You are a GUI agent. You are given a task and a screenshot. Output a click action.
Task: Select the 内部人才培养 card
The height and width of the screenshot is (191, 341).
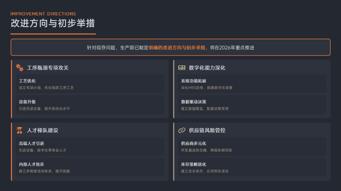(90, 167)
